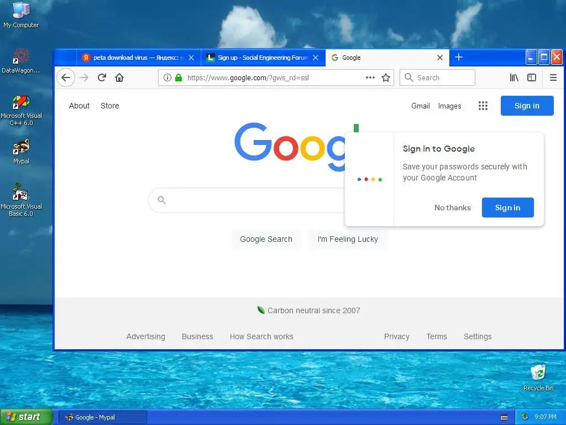Click the green padlock security icon
Viewport: 566px width, 425px height.
179,77
